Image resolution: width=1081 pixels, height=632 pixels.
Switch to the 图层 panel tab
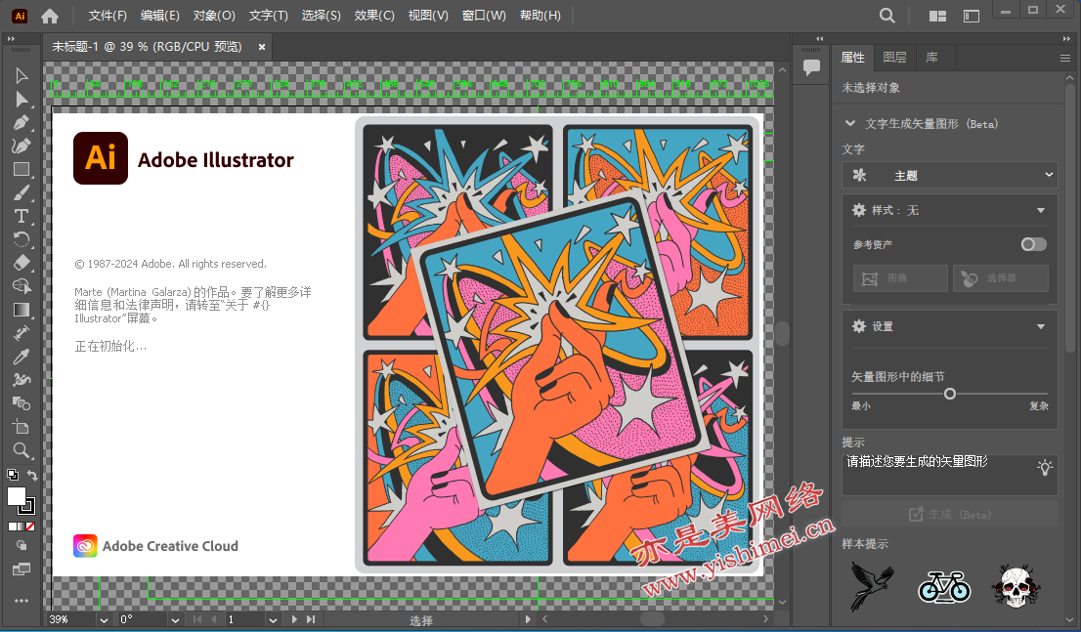coord(895,58)
